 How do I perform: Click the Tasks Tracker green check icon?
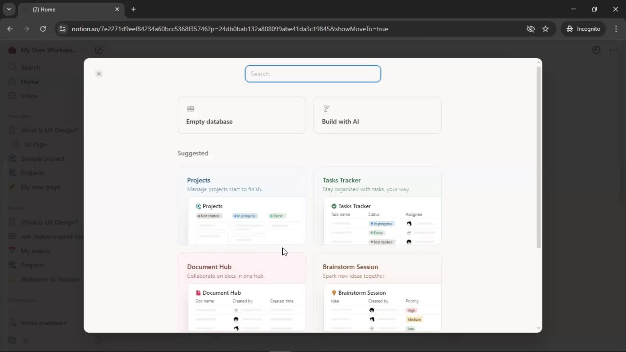coord(334,206)
